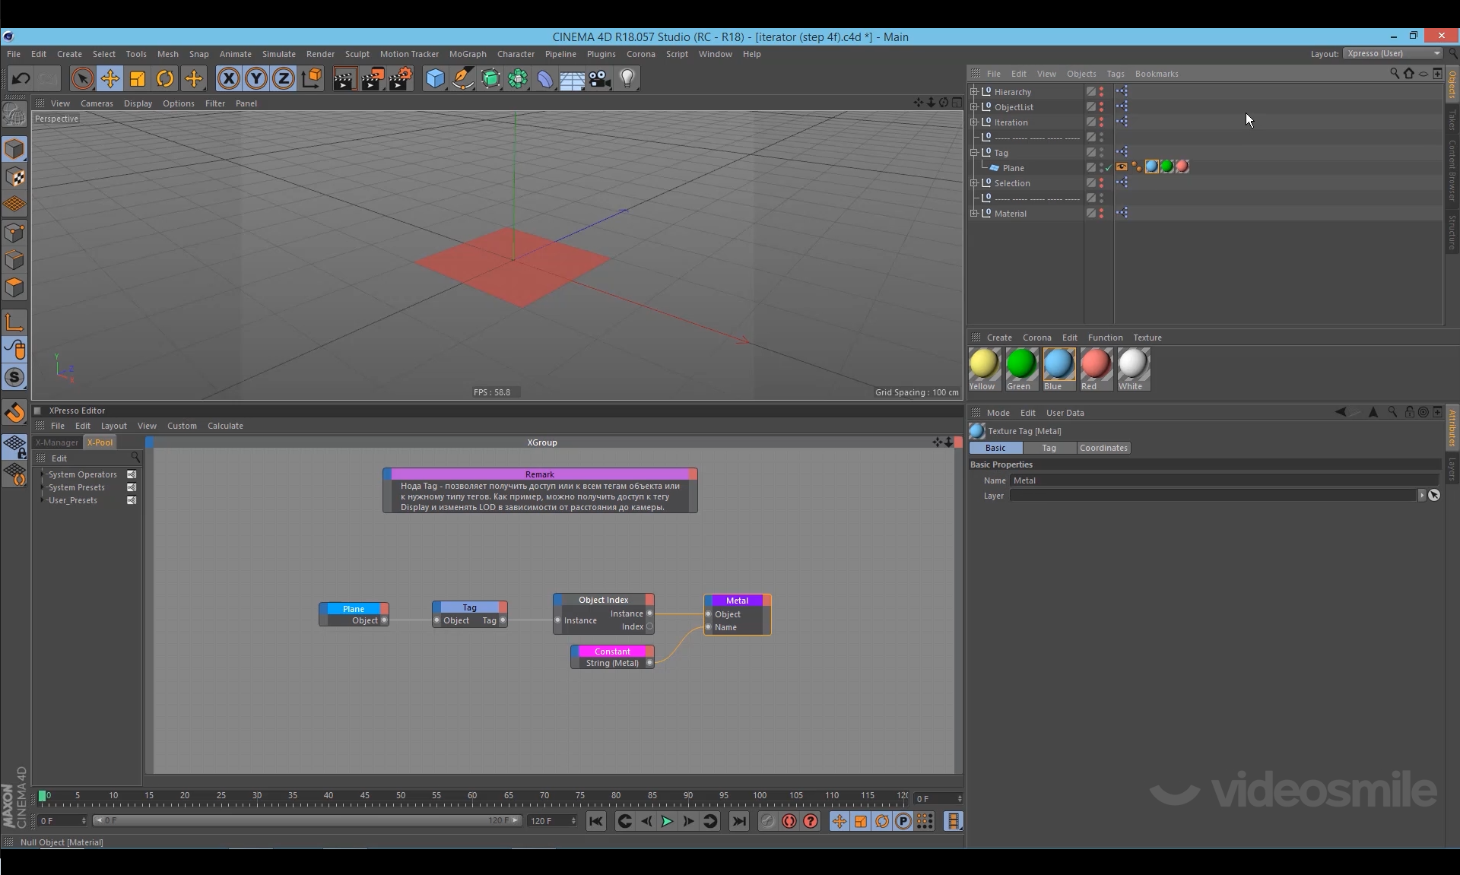Image resolution: width=1460 pixels, height=875 pixels.
Task: Click the Cube primitive object icon
Action: pyautogui.click(x=435, y=78)
